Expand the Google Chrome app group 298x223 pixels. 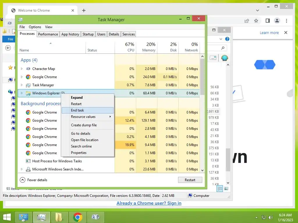click(22, 77)
